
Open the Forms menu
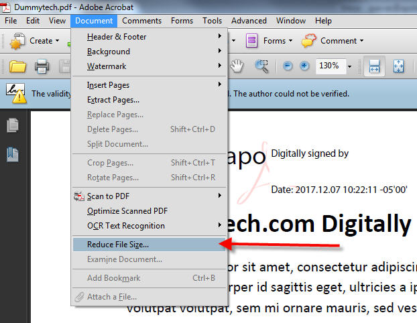[182, 21]
